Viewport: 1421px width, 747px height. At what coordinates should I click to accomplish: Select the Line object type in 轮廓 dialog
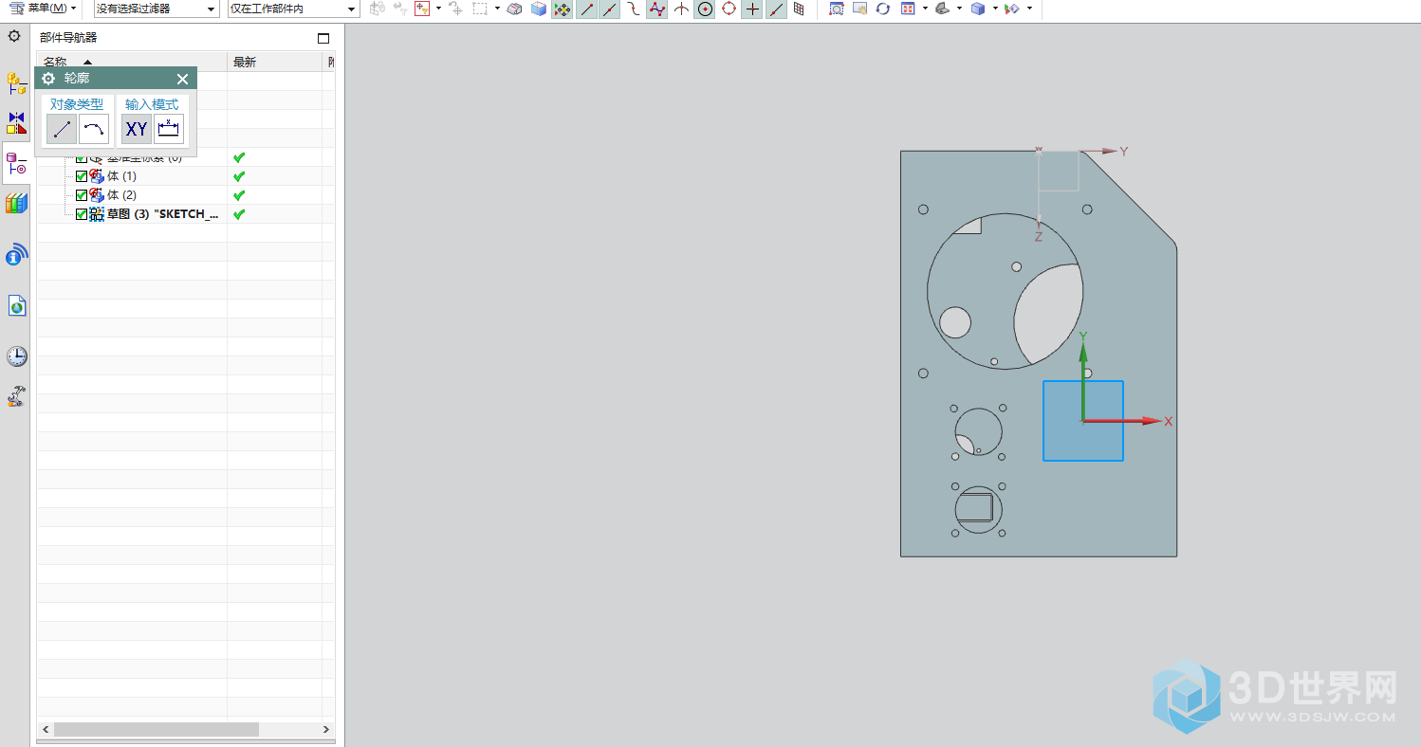pos(62,129)
